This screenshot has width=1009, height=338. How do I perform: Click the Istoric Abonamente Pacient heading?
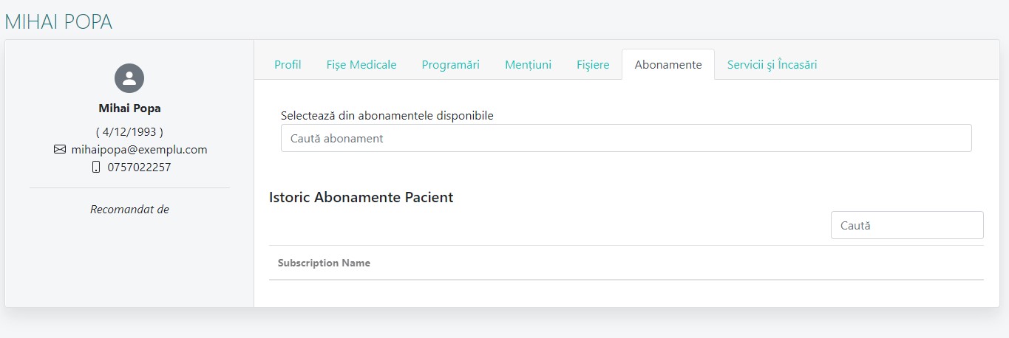tap(361, 198)
